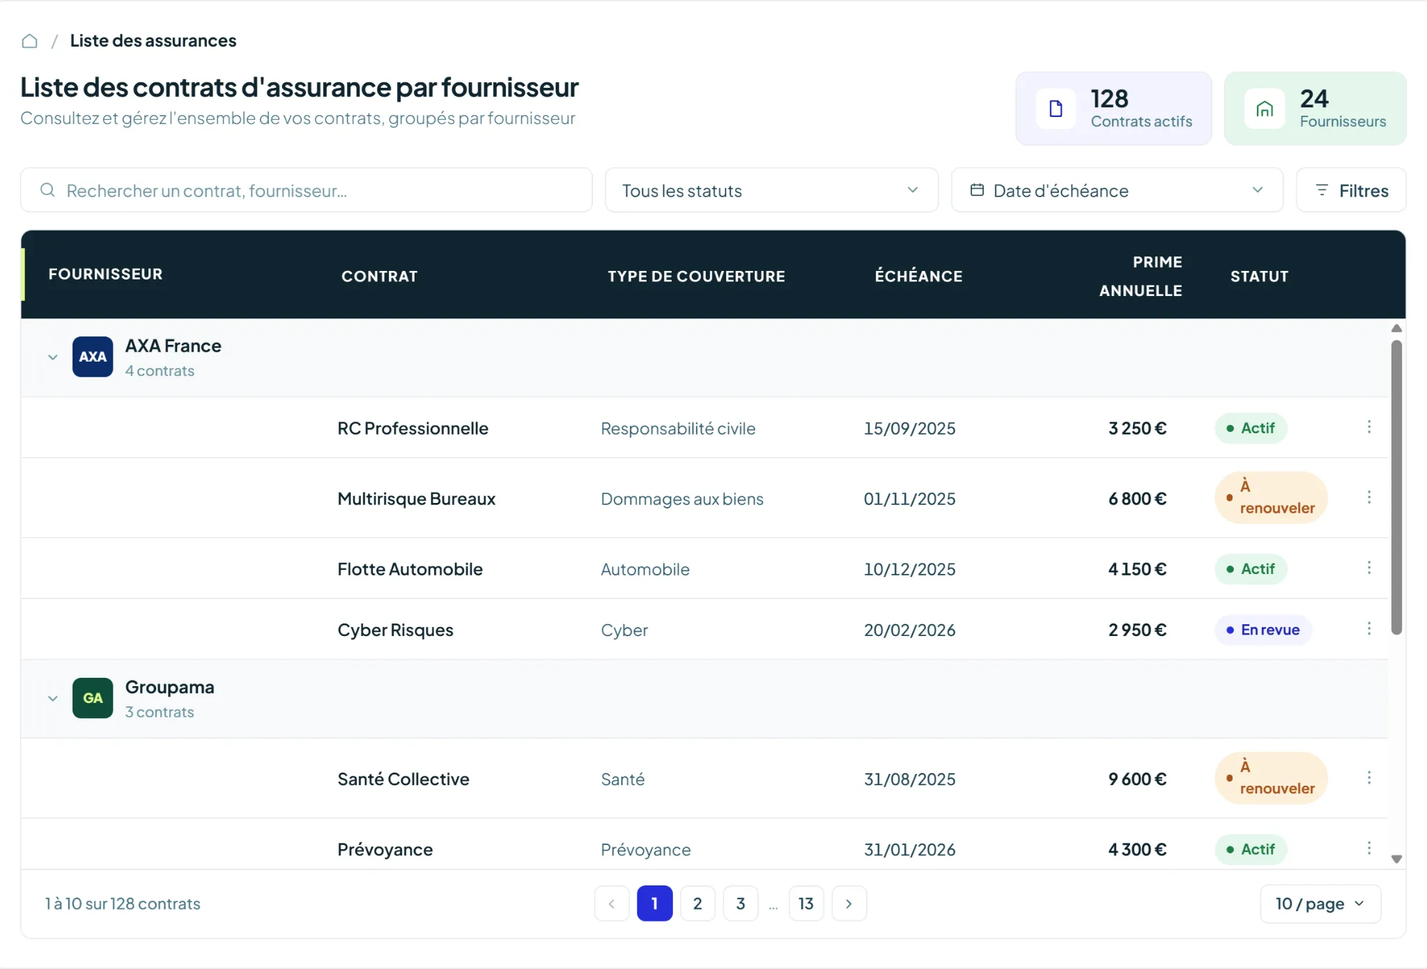
Task: Open the Tous les statuts dropdown
Action: pyautogui.click(x=771, y=190)
